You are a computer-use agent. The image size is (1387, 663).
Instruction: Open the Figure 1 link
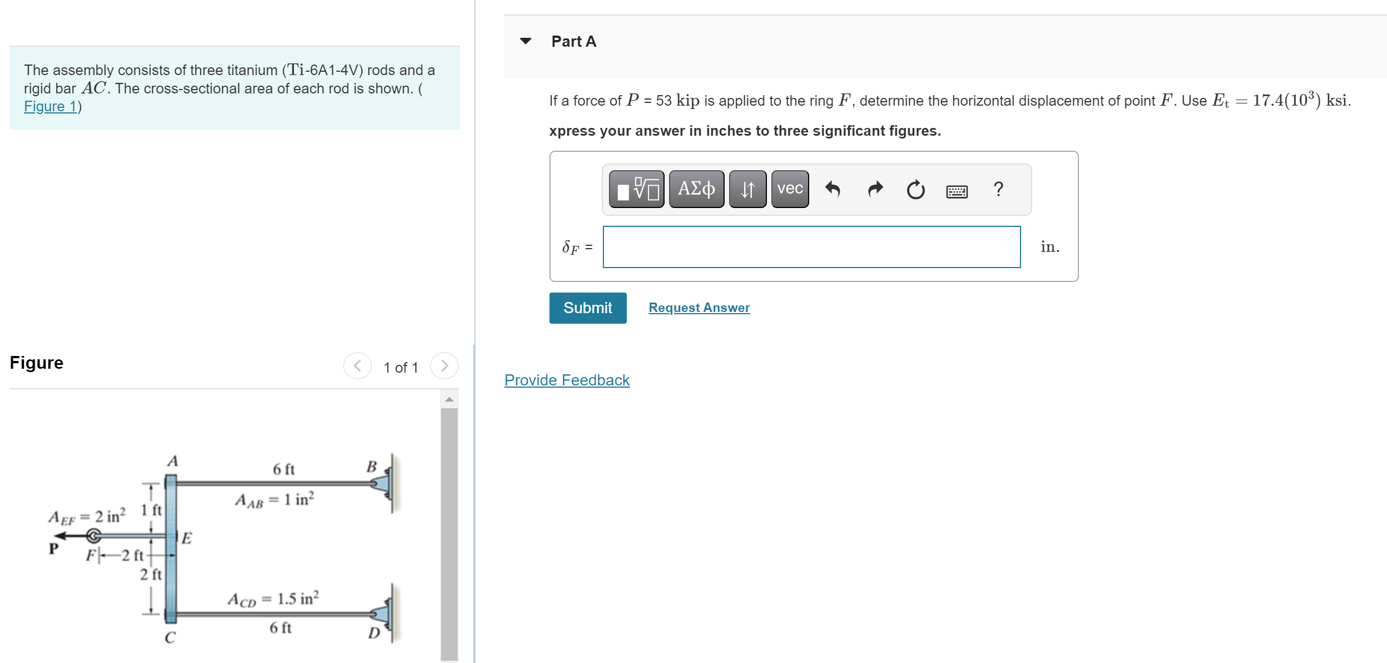click(x=49, y=106)
